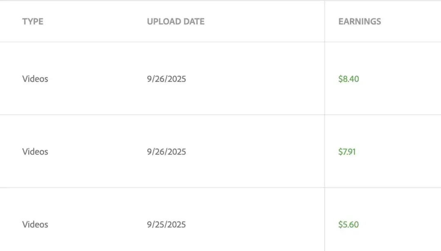Click the divider between $7.91 and $5.60 rows
The height and width of the screenshot is (251, 441).
(163, 187)
